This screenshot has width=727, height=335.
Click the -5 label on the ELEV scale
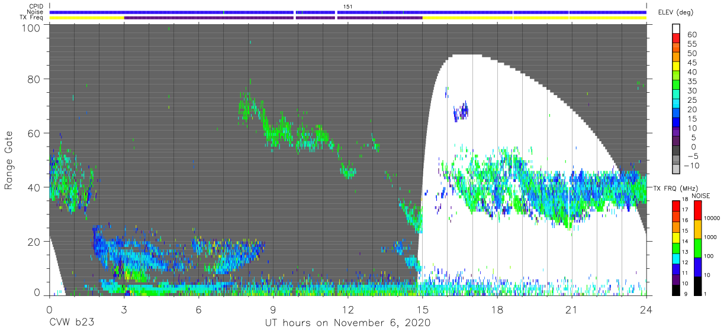pyautogui.click(x=692, y=156)
